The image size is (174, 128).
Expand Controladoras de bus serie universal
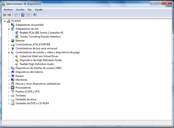pyautogui.click(x=9, y=49)
